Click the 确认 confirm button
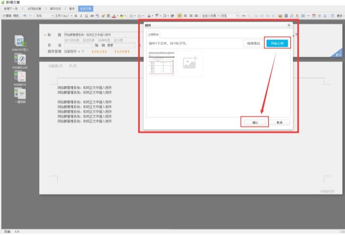345x235 pixels. 255,122
